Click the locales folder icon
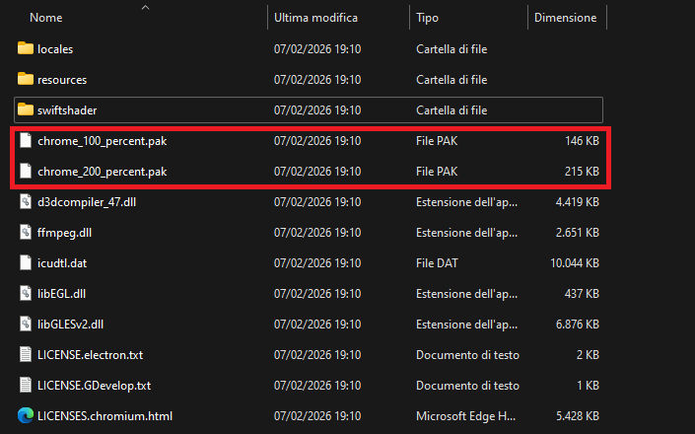 click(x=26, y=48)
